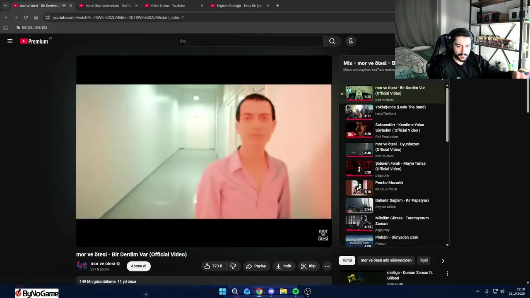Open the browser home page icon
The image size is (530, 298).
36,17
